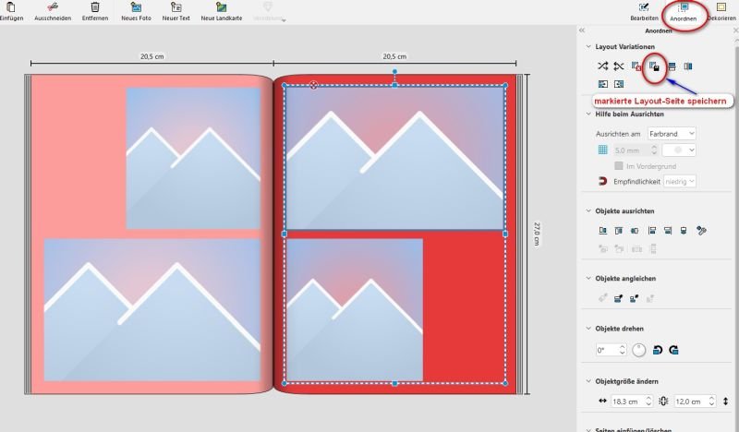Switch to the Bearbeiten tab

pos(644,11)
